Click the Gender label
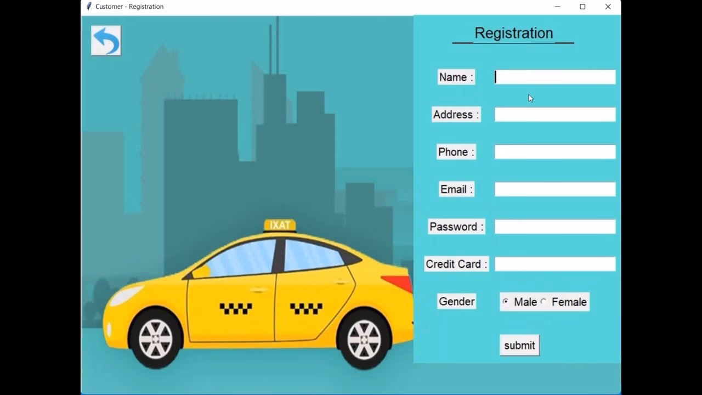Screen dimensions: 702x395 [x=456, y=301]
